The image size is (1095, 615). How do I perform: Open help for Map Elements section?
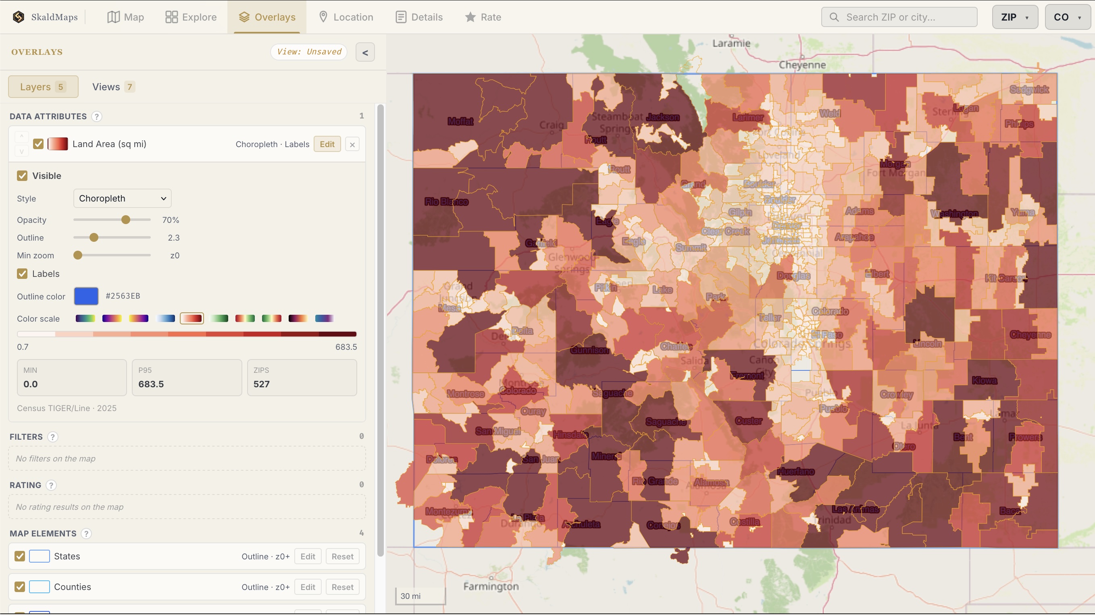tap(86, 534)
